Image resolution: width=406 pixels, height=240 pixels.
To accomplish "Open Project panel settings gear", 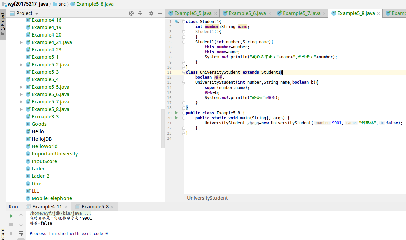I will [151, 13].
